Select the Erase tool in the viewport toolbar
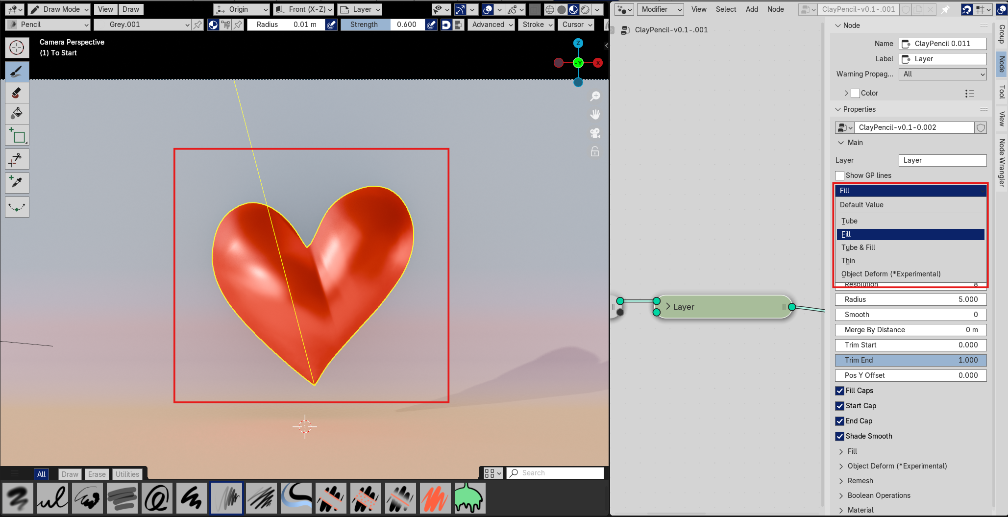The width and height of the screenshot is (1008, 517). (x=17, y=93)
